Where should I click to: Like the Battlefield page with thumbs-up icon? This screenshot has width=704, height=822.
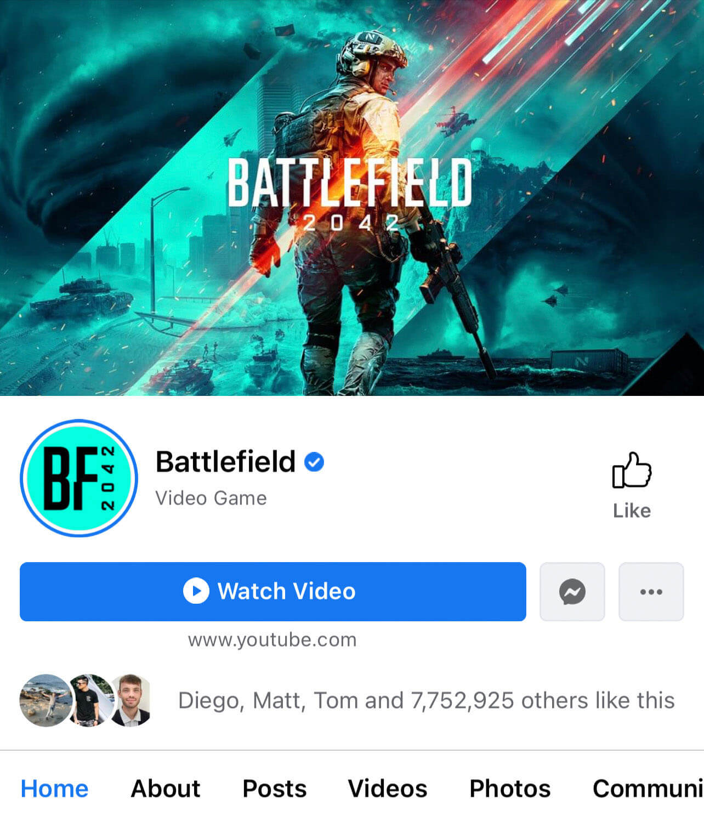pyautogui.click(x=632, y=485)
